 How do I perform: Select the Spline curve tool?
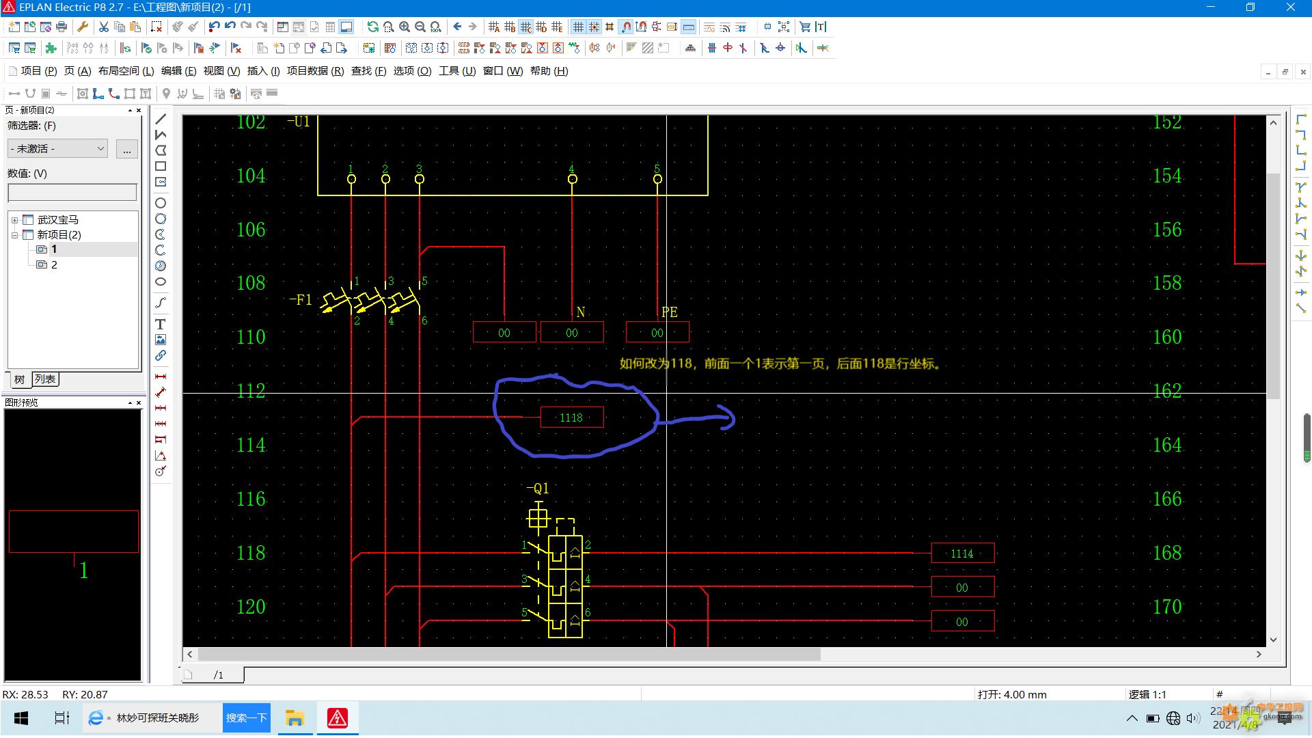pos(161,302)
